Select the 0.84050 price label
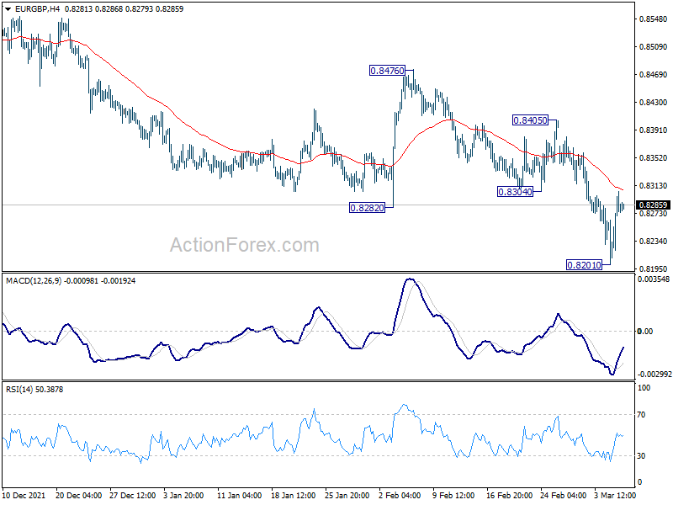The width and height of the screenshot is (673, 505). (x=531, y=120)
